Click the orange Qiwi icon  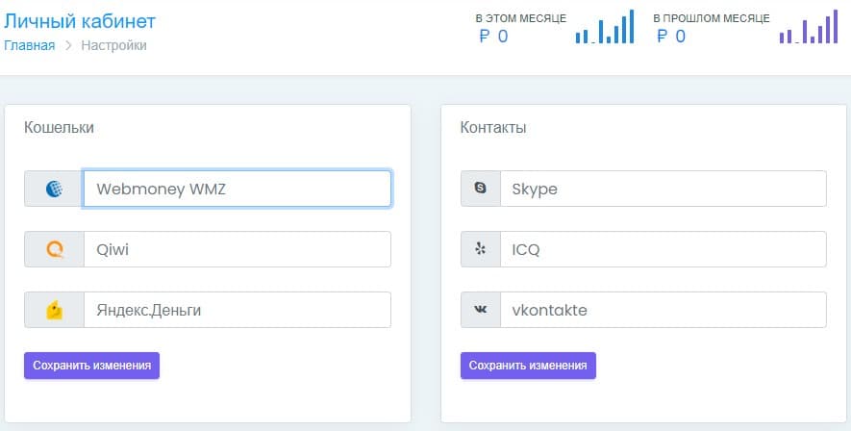point(54,249)
